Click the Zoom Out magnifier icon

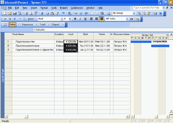(144, 13)
